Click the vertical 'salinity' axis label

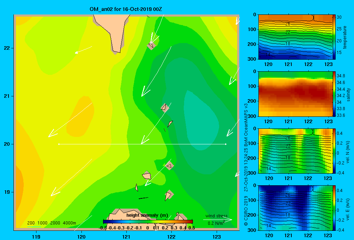[348, 95]
